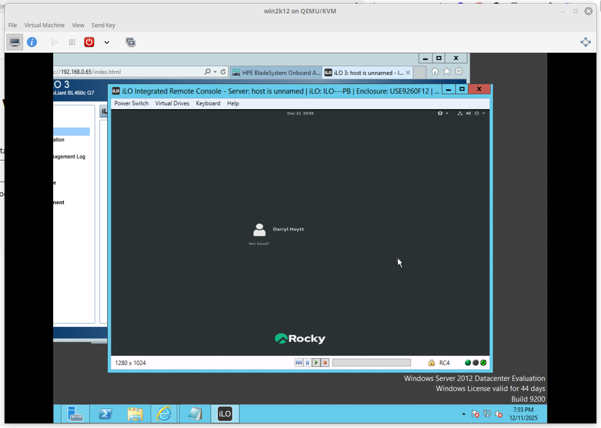
Task: Expand the shutdown options dropdown arrow
Action: pyautogui.click(x=107, y=42)
